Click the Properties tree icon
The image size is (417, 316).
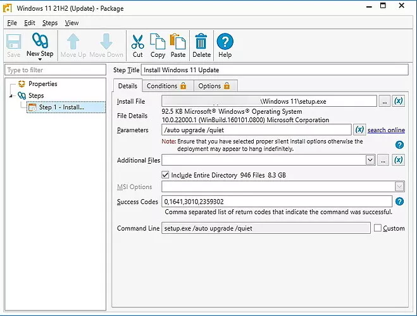pyautogui.click(x=22, y=84)
